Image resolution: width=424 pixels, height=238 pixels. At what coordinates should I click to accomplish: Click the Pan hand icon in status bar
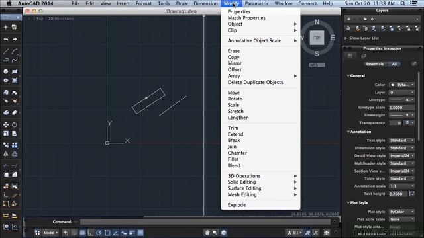[207, 233]
